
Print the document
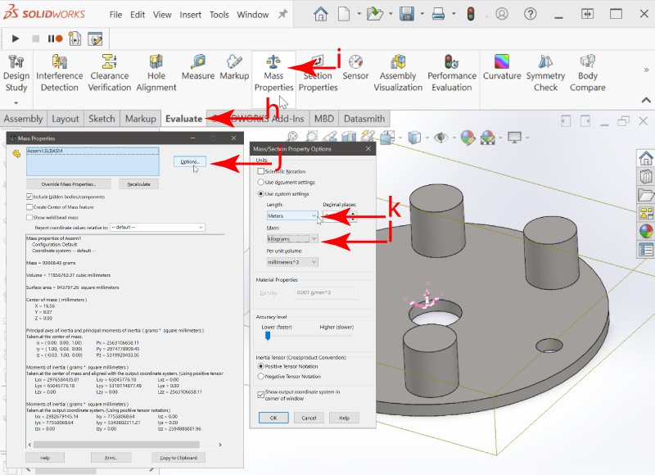(x=438, y=14)
